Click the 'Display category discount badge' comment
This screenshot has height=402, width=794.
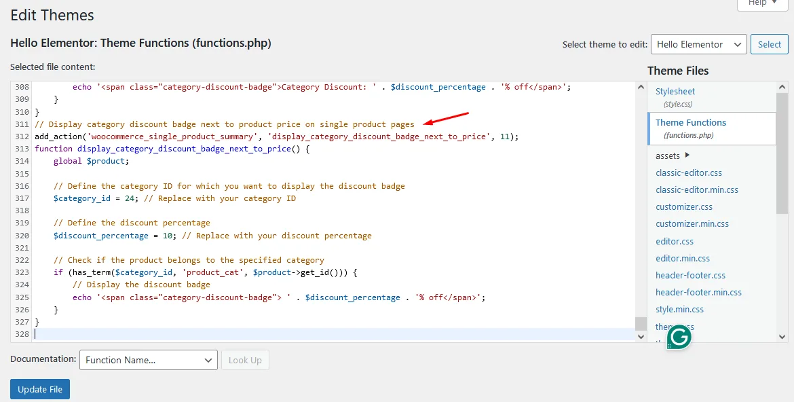pos(225,124)
